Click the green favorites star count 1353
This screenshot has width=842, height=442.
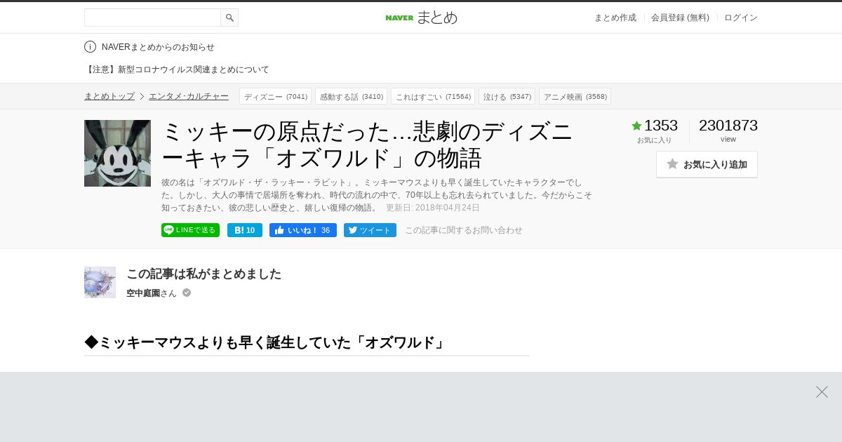click(x=655, y=126)
